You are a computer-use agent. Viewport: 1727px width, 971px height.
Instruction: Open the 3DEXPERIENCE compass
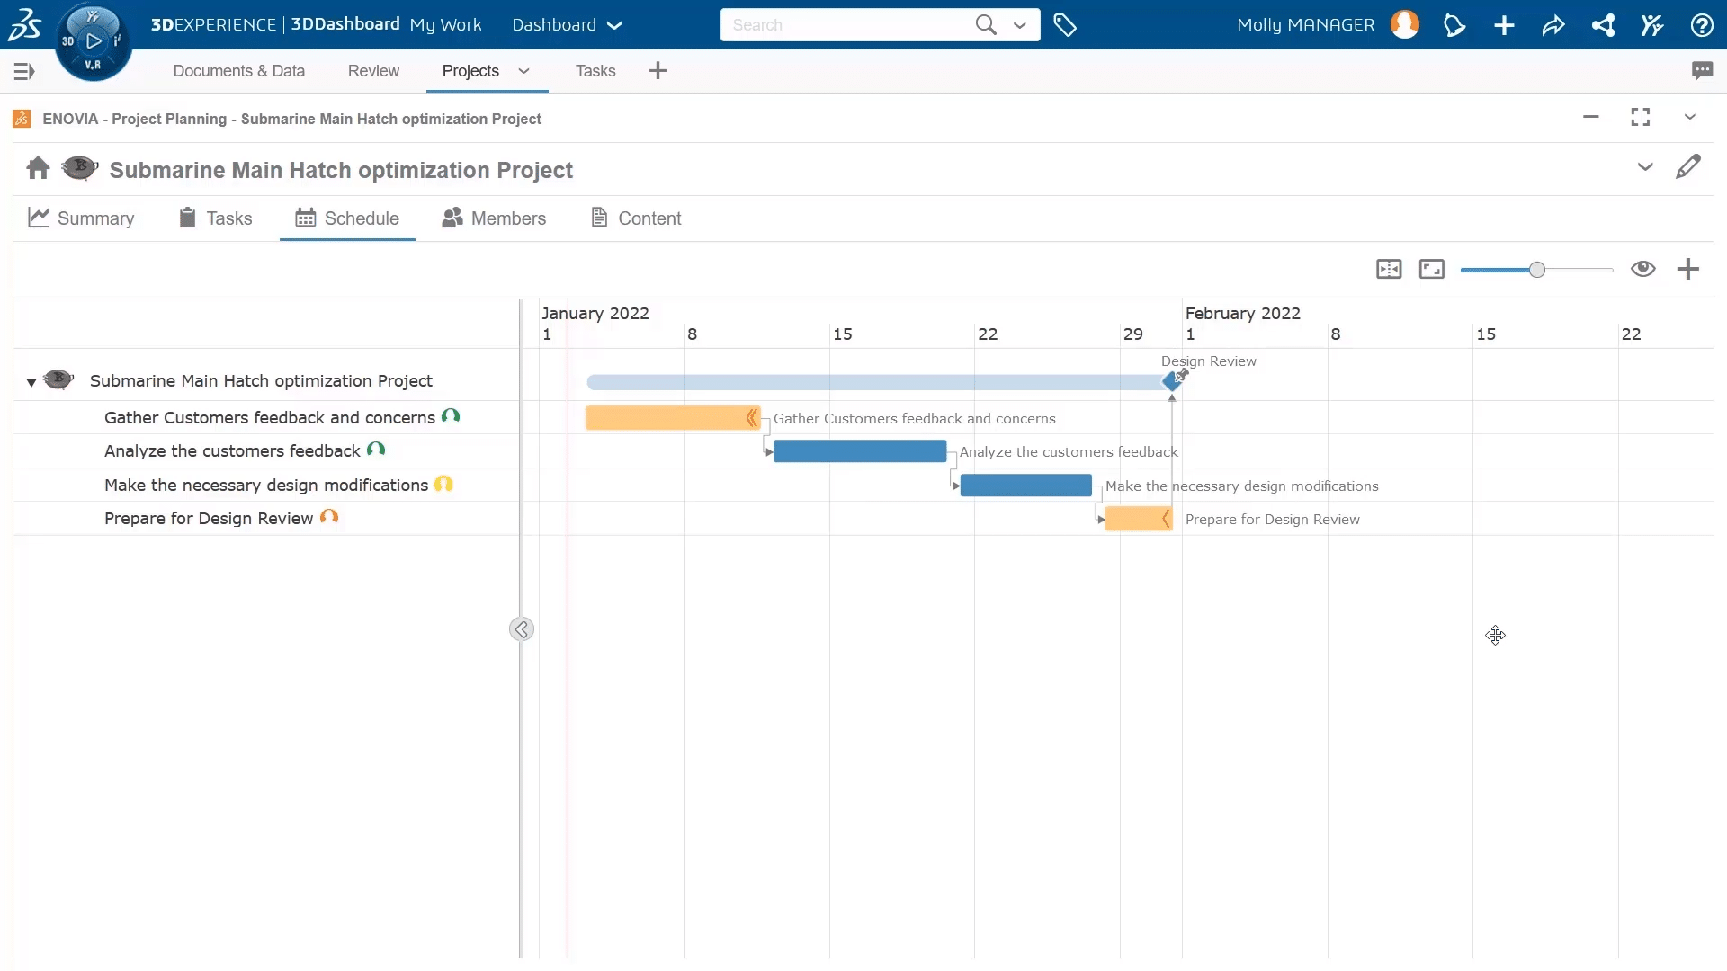point(93,41)
